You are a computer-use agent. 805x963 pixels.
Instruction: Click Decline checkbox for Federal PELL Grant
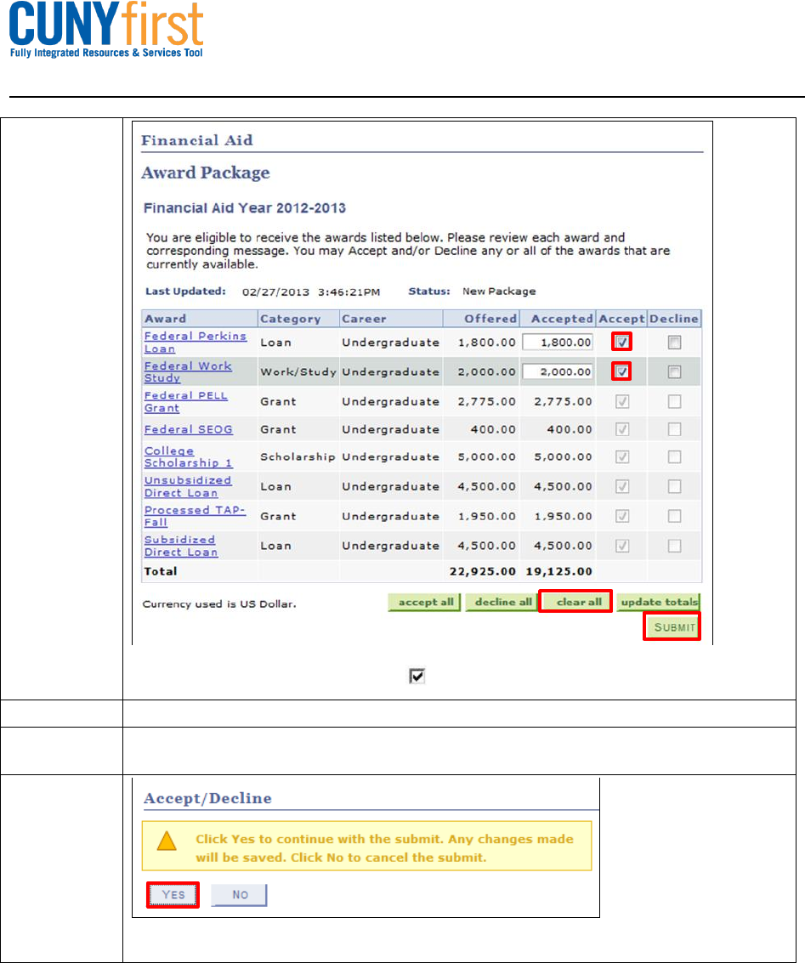coord(674,402)
